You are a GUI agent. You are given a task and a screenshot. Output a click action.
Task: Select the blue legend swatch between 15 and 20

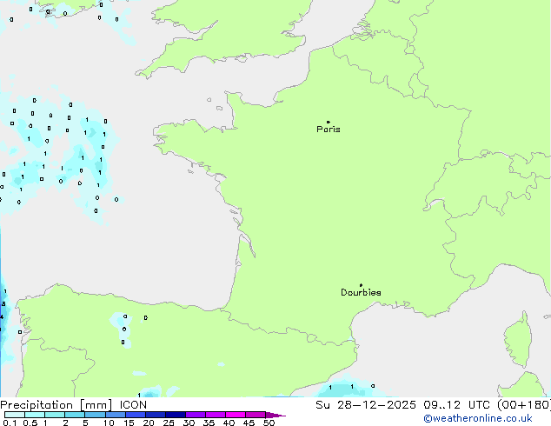point(136,415)
